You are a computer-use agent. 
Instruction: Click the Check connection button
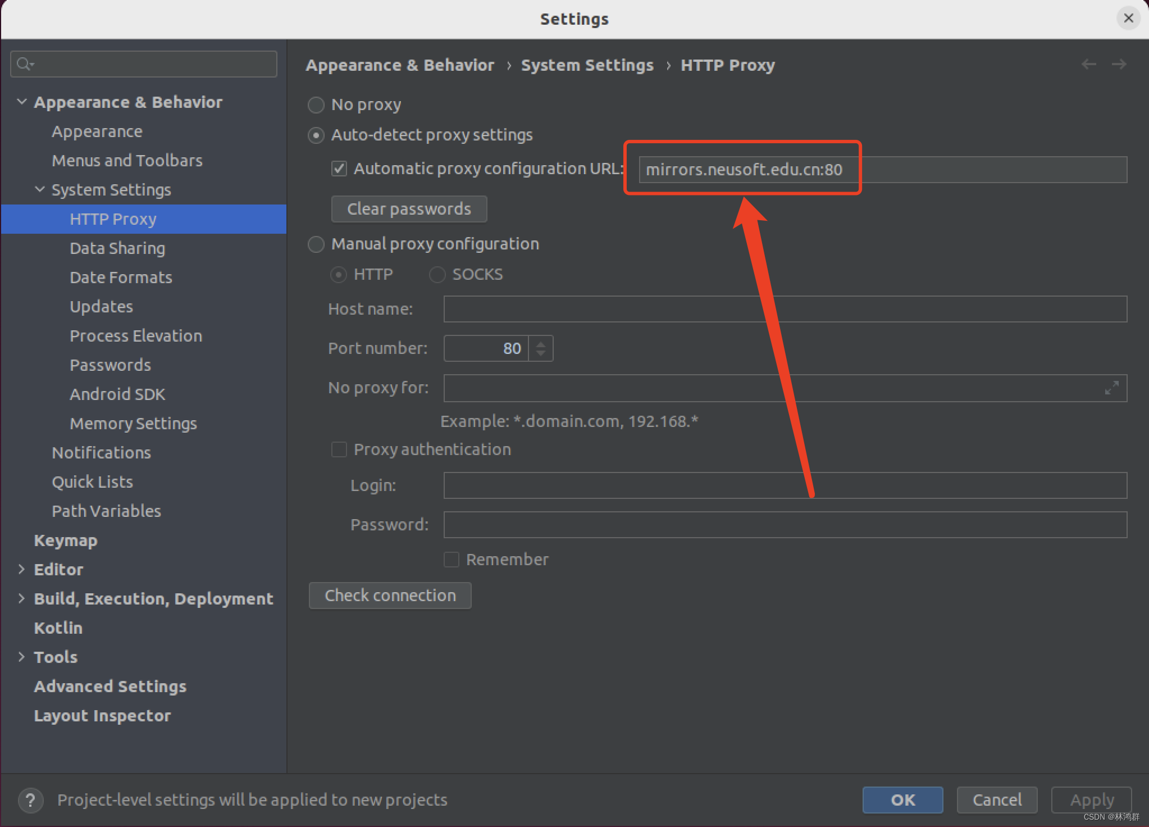click(390, 596)
